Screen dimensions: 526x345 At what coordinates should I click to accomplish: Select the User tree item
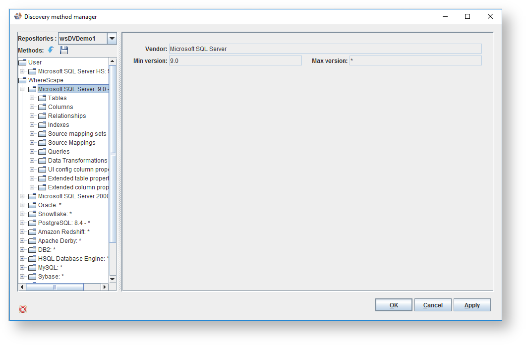pos(35,62)
